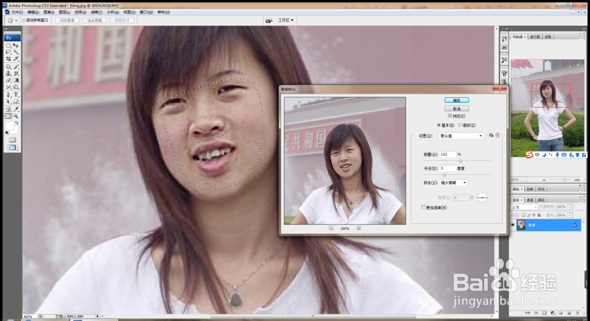Select the Gradient tool
590x321 pixels.
coord(16,80)
